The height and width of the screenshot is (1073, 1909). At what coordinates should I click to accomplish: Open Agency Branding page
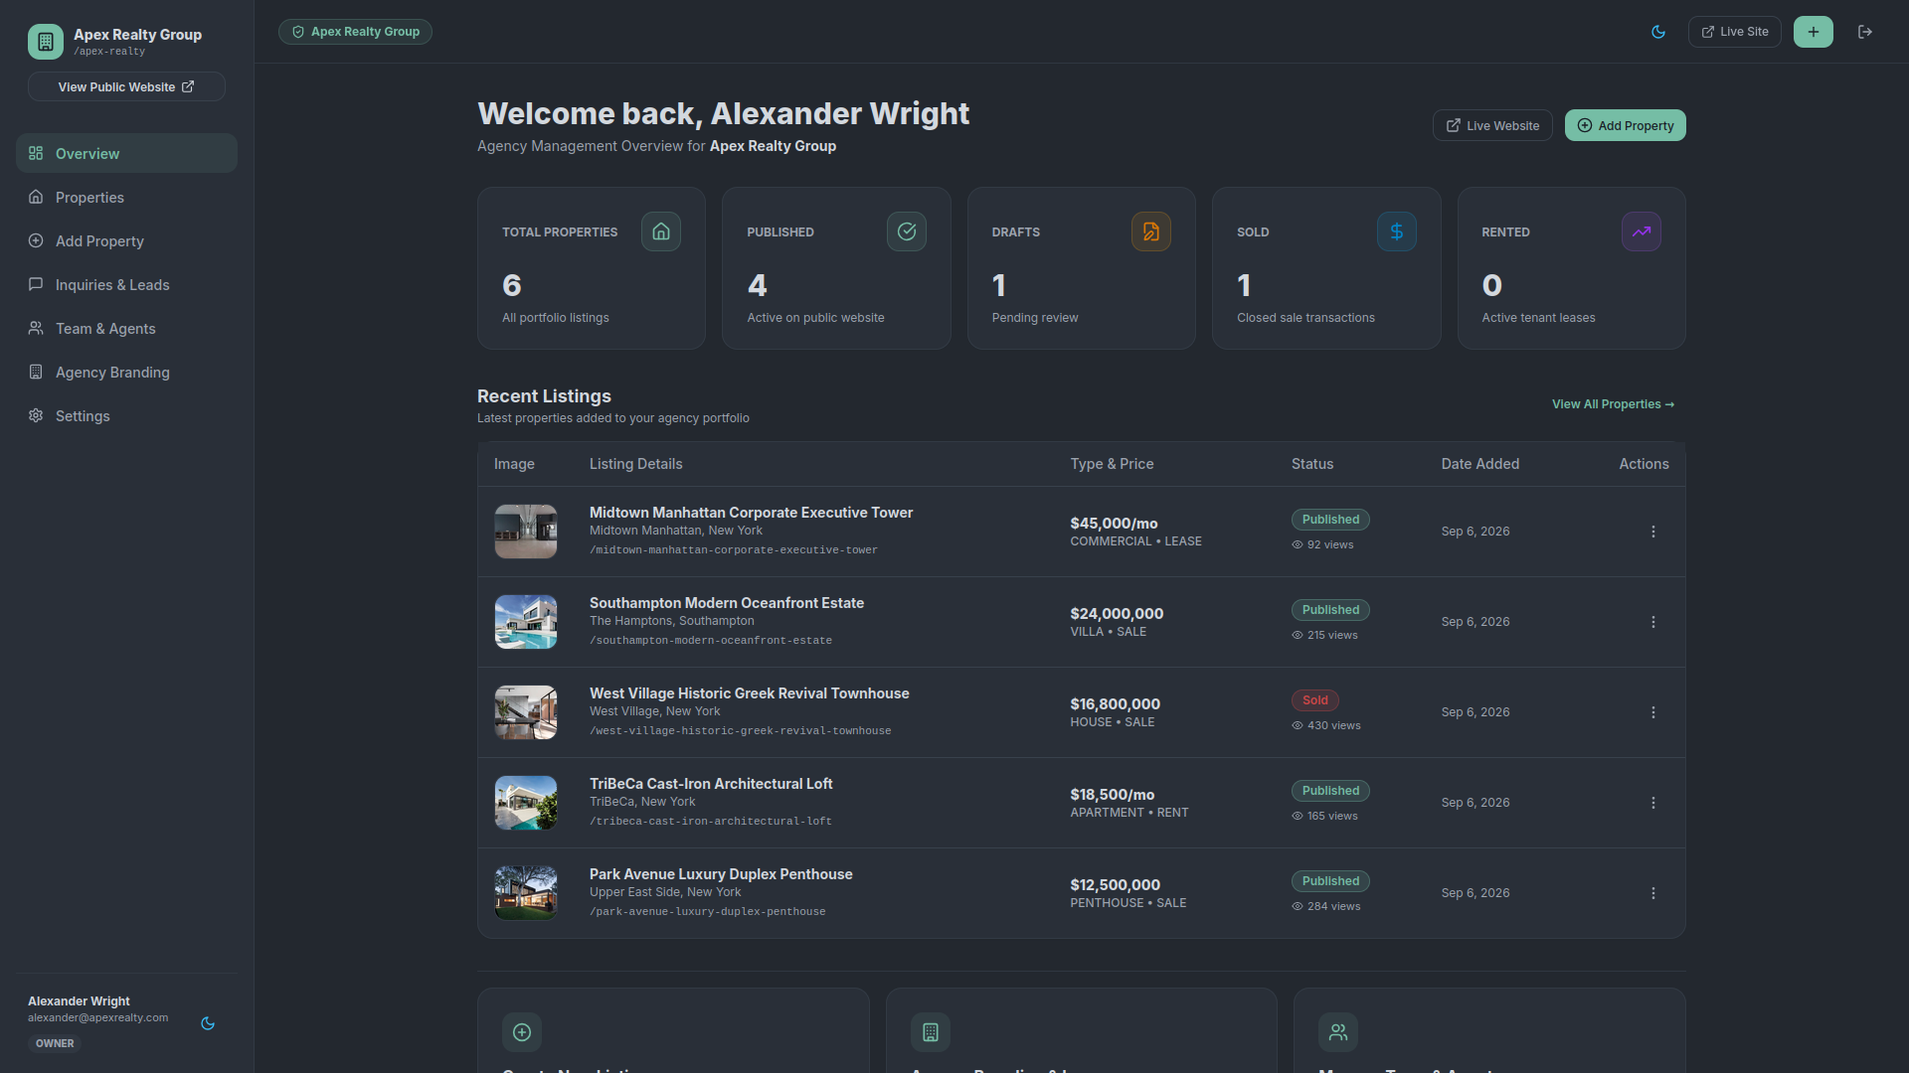pyautogui.click(x=126, y=372)
